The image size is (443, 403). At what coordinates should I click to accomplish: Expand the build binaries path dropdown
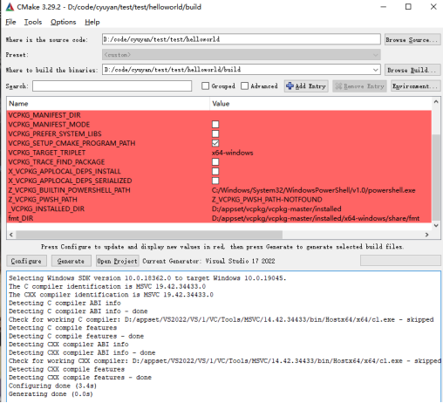[375, 70]
